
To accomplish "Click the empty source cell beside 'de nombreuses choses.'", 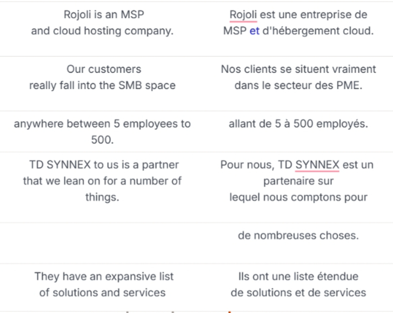I will point(102,243).
